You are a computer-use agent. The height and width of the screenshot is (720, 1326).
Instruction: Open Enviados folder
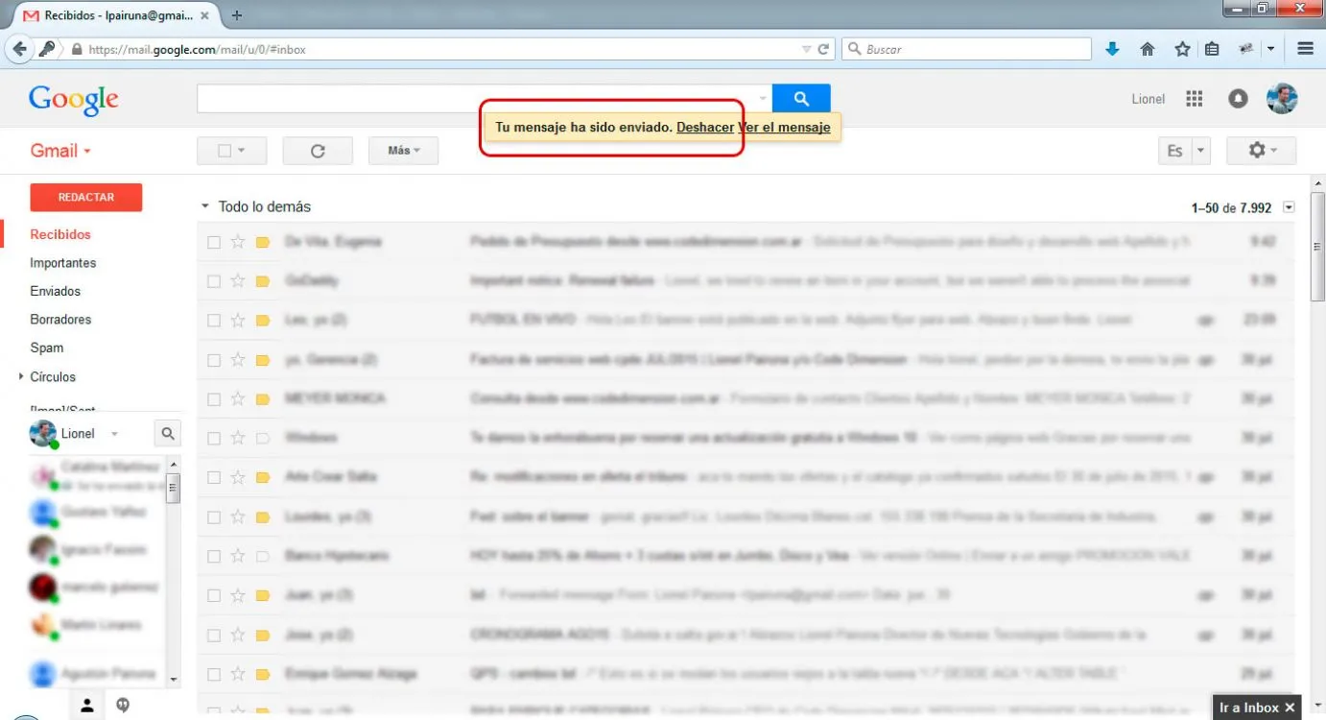point(56,291)
